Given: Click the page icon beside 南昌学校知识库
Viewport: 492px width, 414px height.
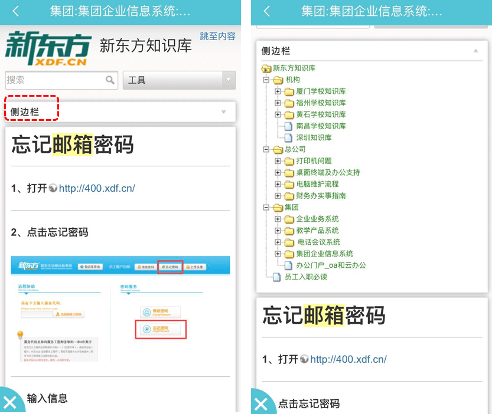Looking at the screenshot, I should (289, 126).
